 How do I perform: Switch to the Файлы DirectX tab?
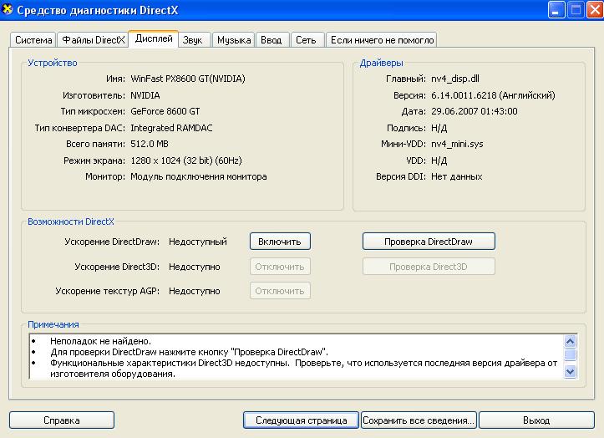pyautogui.click(x=93, y=40)
